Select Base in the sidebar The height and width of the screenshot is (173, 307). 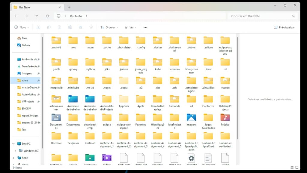click(22, 38)
